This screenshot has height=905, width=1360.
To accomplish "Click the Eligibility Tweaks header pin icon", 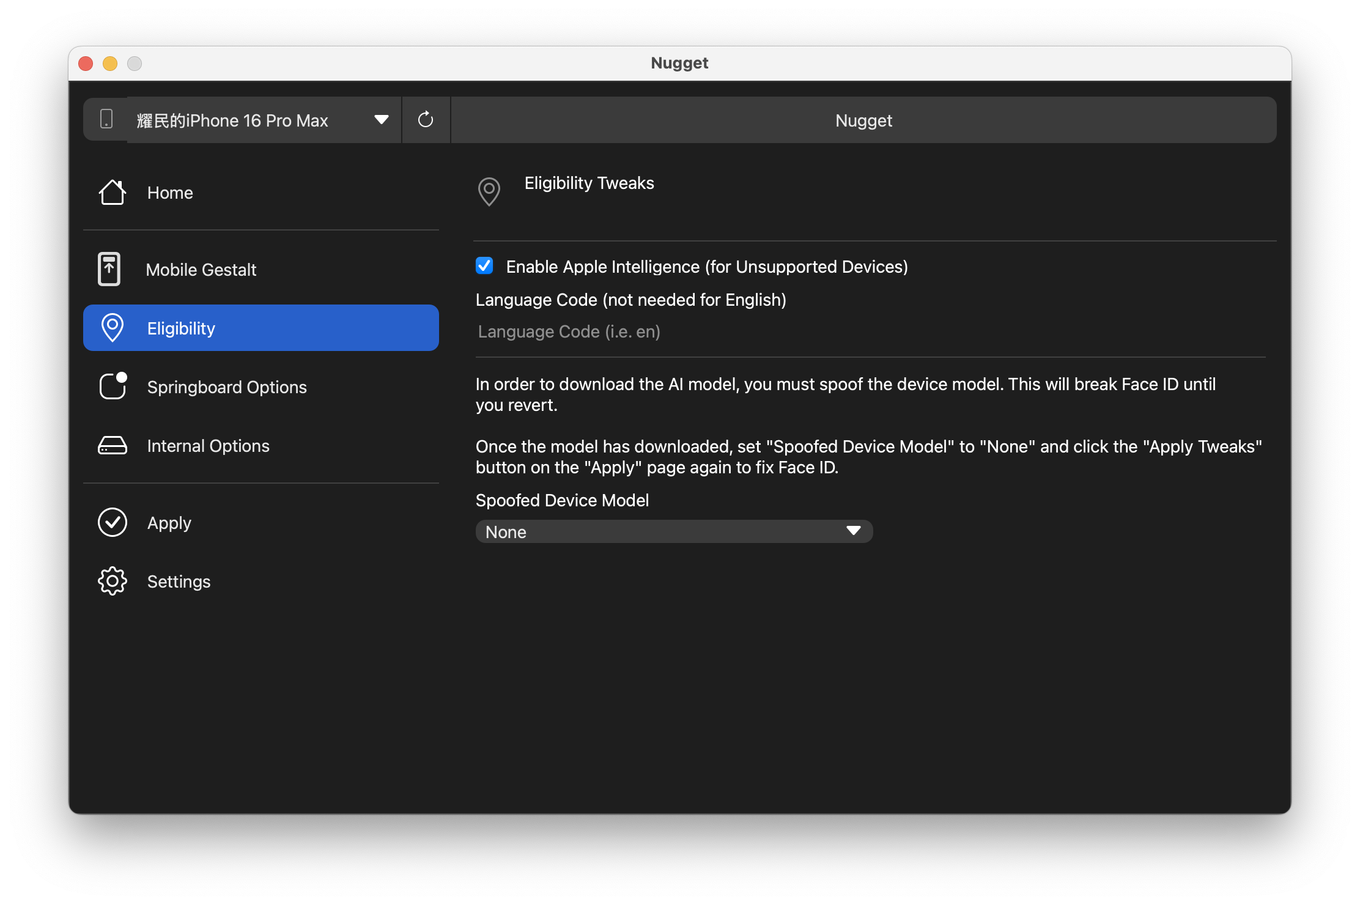I will click(x=489, y=191).
